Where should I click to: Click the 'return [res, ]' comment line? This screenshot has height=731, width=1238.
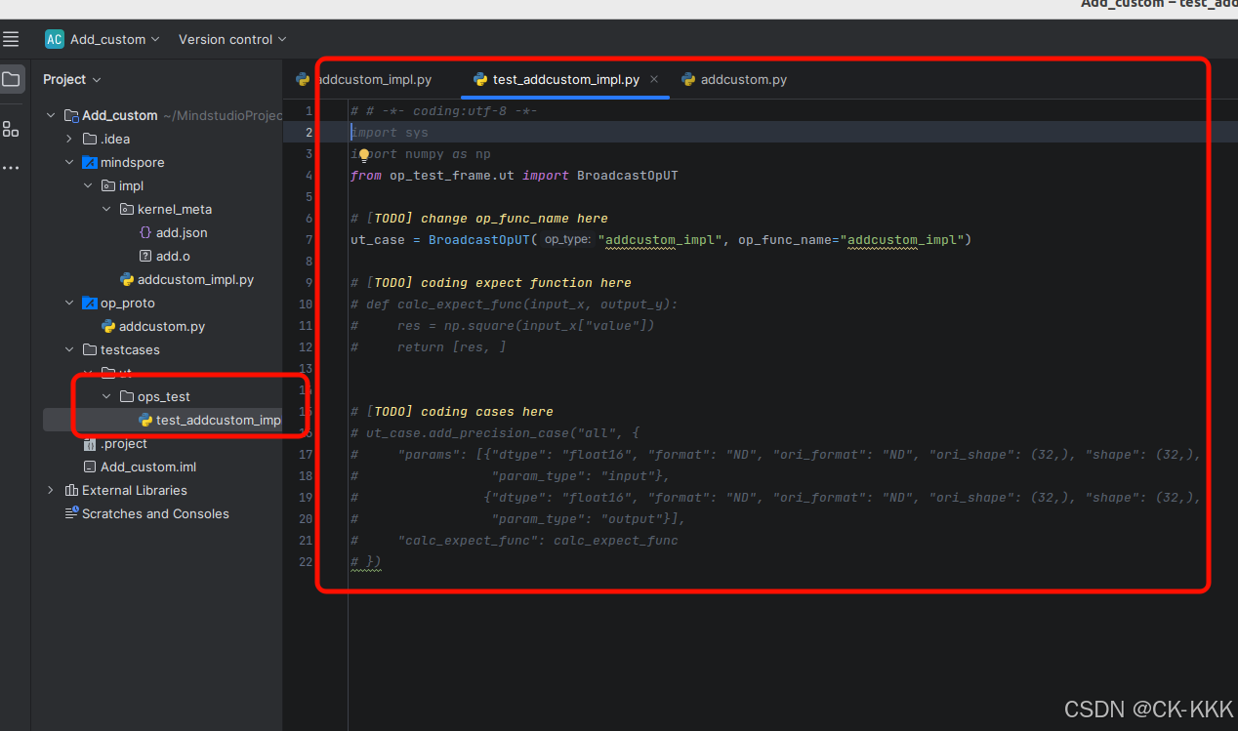pyautogui.click(x=429, y=347)
